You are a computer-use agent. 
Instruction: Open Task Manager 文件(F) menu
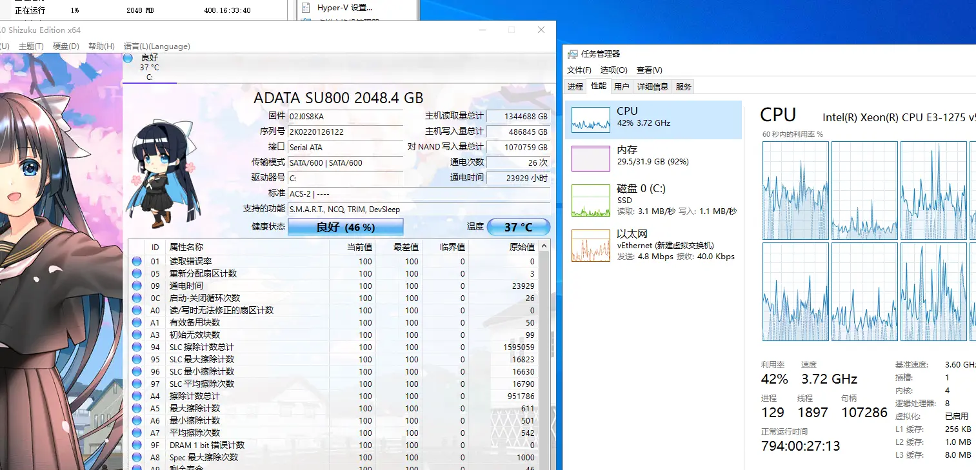tap(579, 70)
